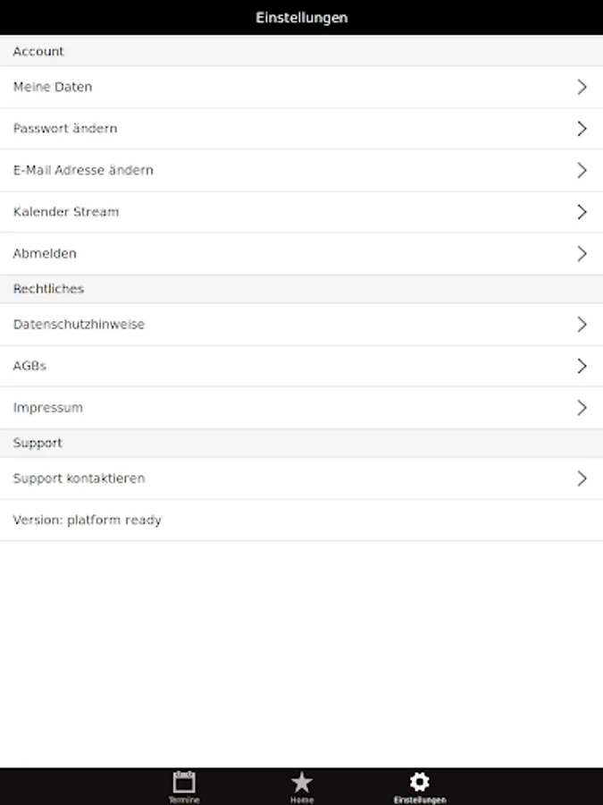Open Meine Daten settings entry
Image resolution: width=603 pixels, height=805 pixels.
[53, 87]
